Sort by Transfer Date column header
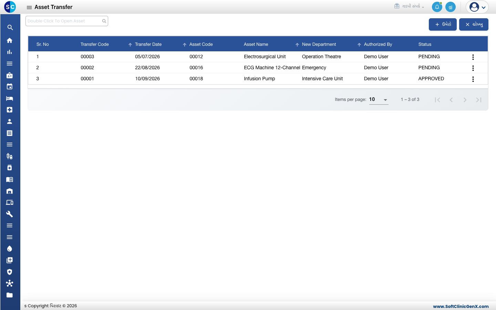496x310 pixels. coord(148,44)
